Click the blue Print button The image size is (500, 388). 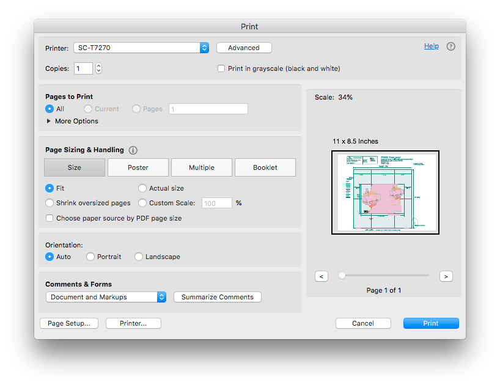(x=431, y=323)
